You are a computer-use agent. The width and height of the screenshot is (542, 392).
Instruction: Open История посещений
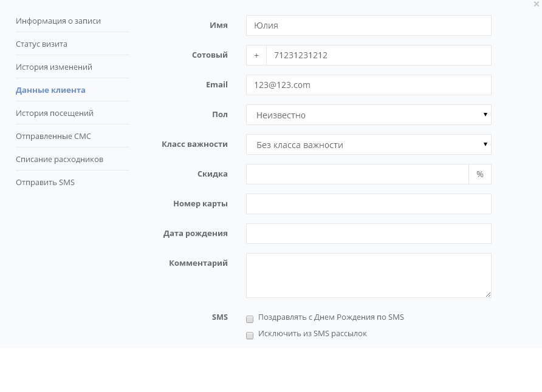[55, 113]
